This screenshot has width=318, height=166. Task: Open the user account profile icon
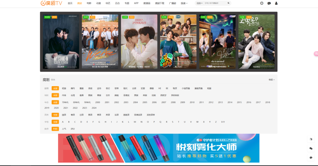(x=276, y=3)
